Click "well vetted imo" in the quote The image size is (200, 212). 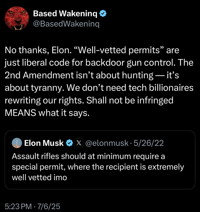tap(39, 177)
